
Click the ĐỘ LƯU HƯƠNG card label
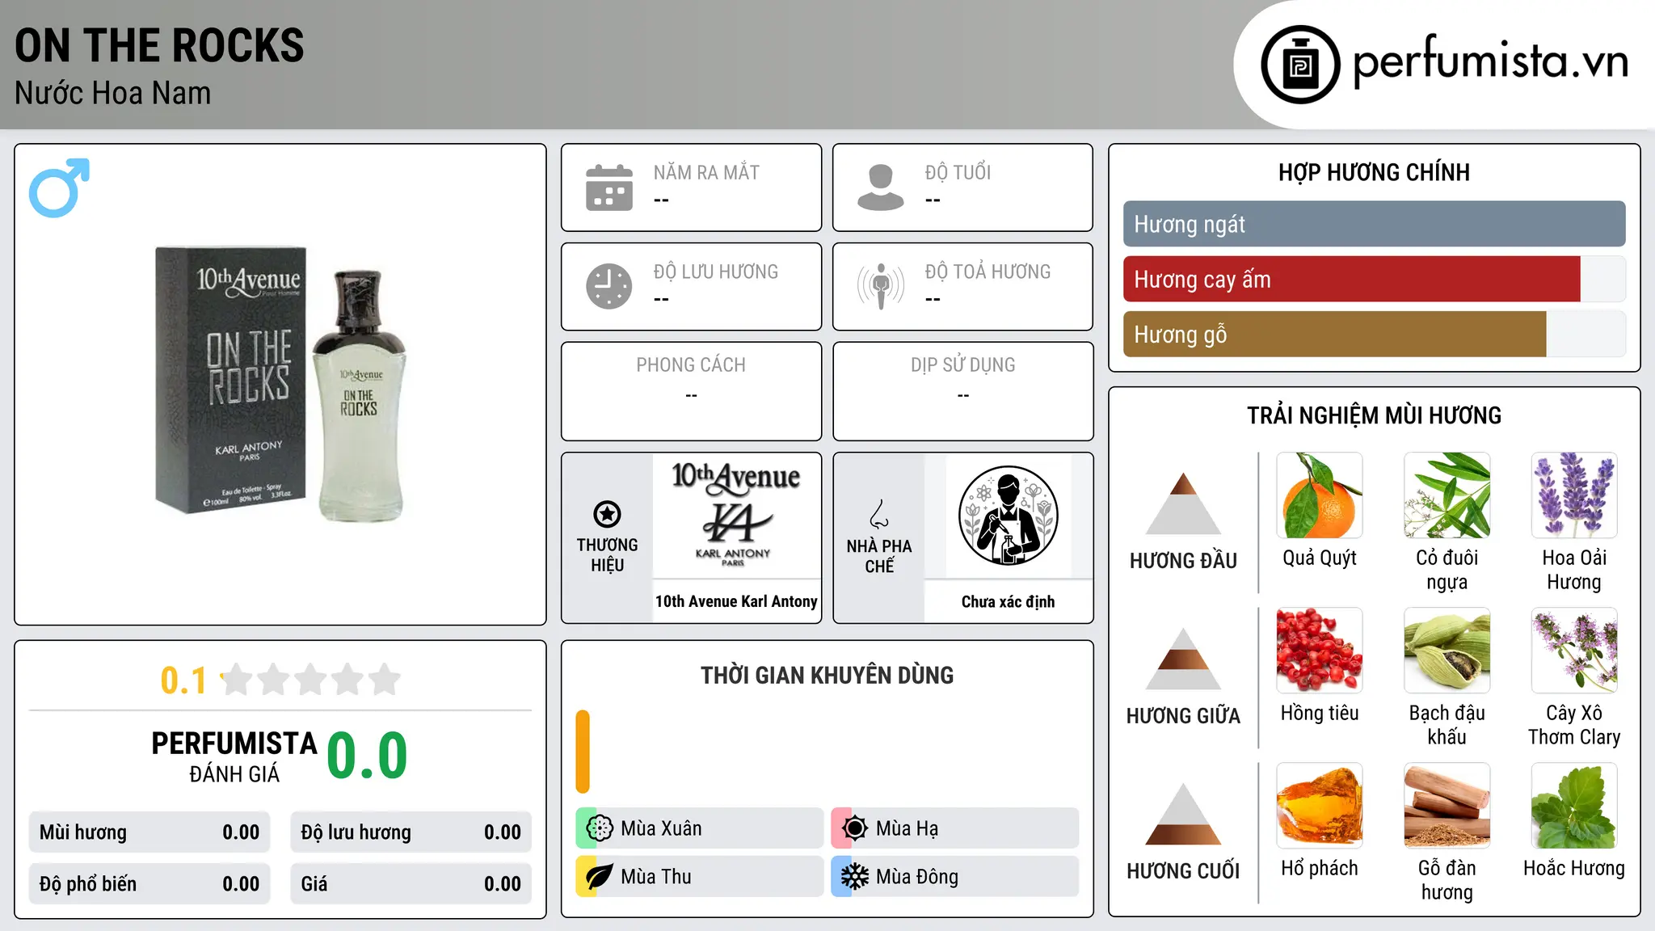(715, 272)
